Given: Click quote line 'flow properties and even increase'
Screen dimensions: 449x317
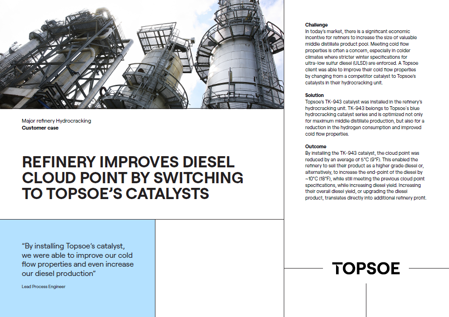Looking at the screenshot, I should [x=77, y=264].
